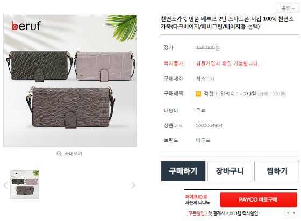Image resolution: width=301 pixels, height=221 pixels.
Task: Select the wallet product thumbnail
Action: coord(25,184)
